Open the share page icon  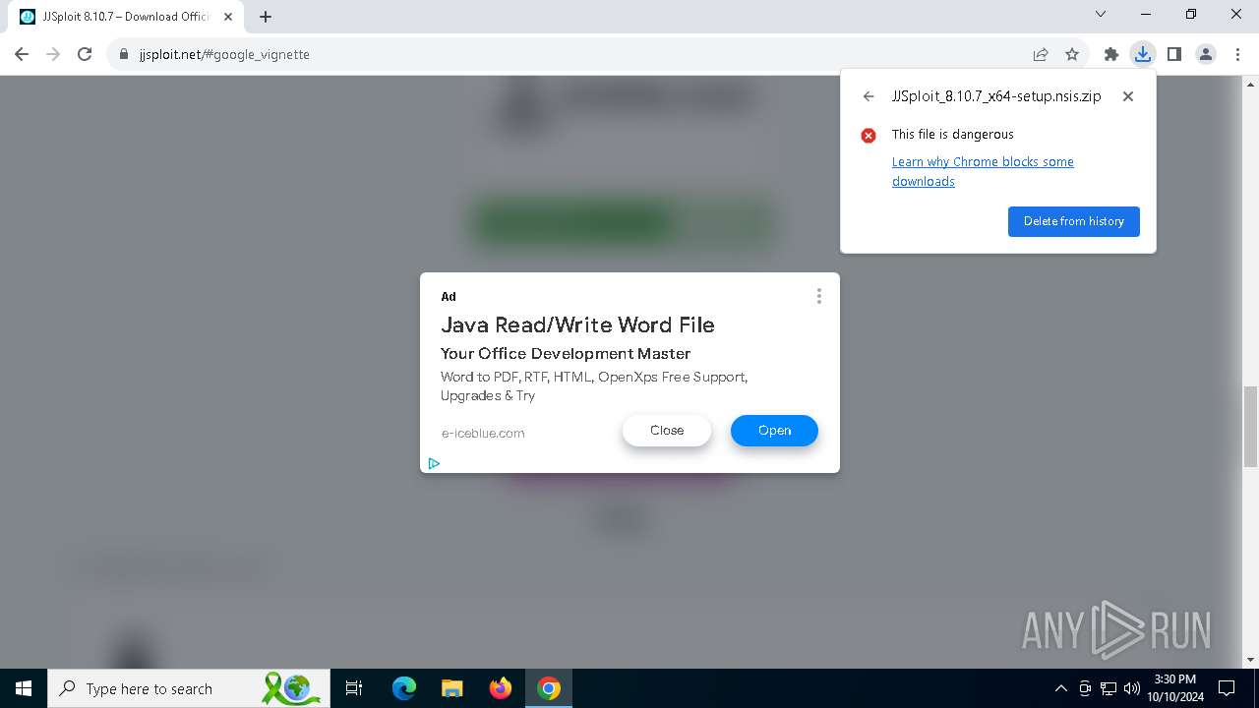1041,54
